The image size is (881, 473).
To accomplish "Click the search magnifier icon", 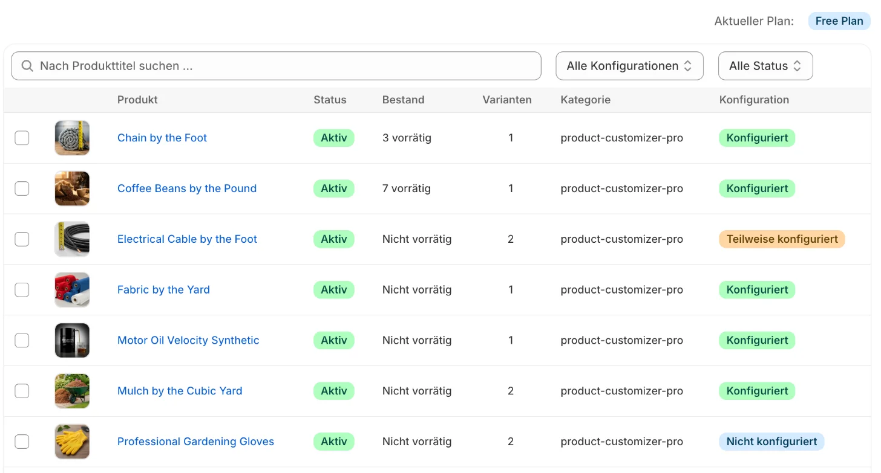I will [27, 66].
